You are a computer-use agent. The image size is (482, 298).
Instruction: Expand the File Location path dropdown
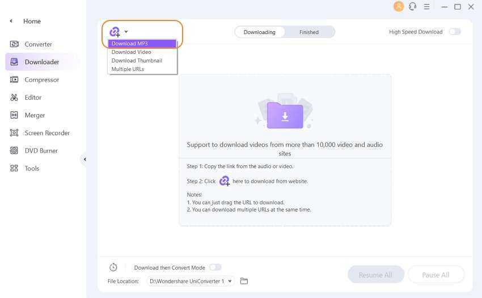coord(230,281)
